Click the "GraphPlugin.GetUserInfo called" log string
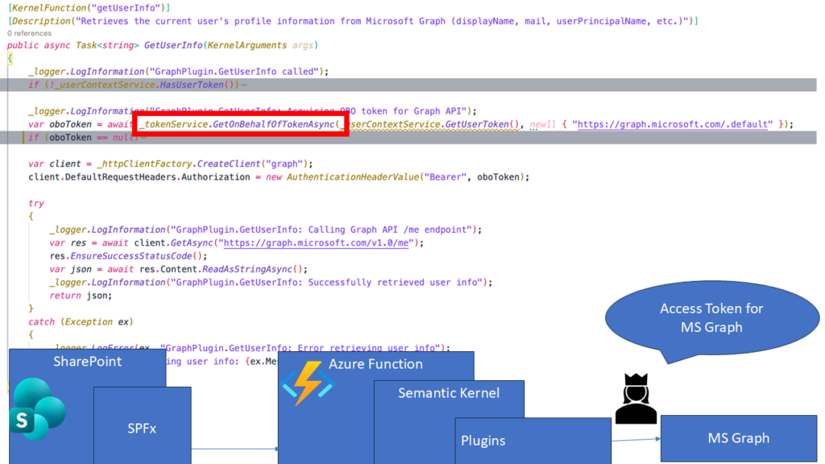The width and height of the screenshot is (825, 464). click(x=236, y=72)
